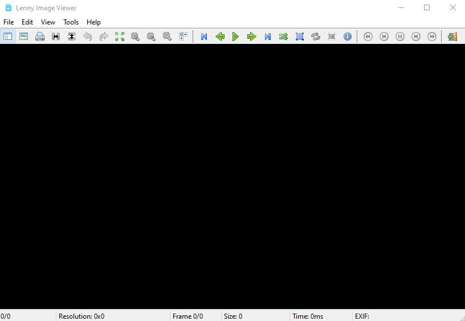
Task: Start slideshow with the green play icon
Action: click(x=236, y=36)
